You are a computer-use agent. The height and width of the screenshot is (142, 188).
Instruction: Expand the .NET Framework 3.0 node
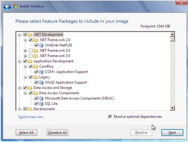coord(25,51)
